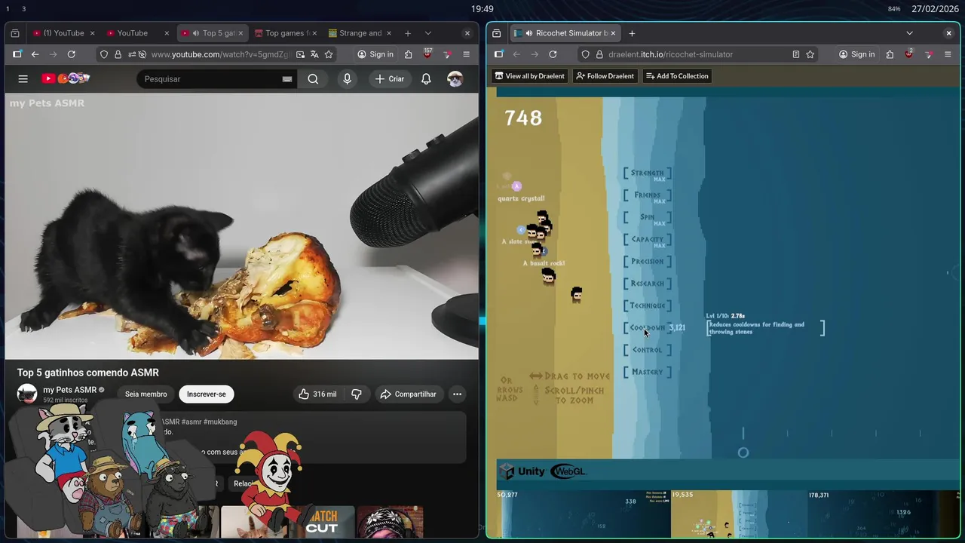965x543 pixels.
Task: Click the circular throw power handle
Action: point(743,452)
